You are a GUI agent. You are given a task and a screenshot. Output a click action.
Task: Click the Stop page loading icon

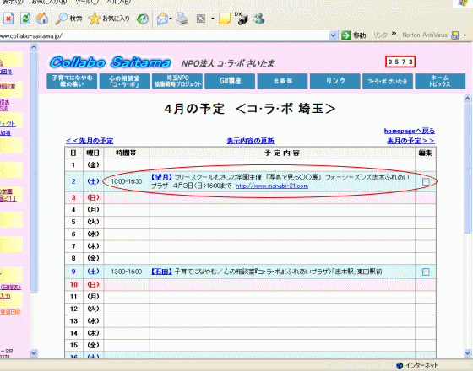point(8,19)
